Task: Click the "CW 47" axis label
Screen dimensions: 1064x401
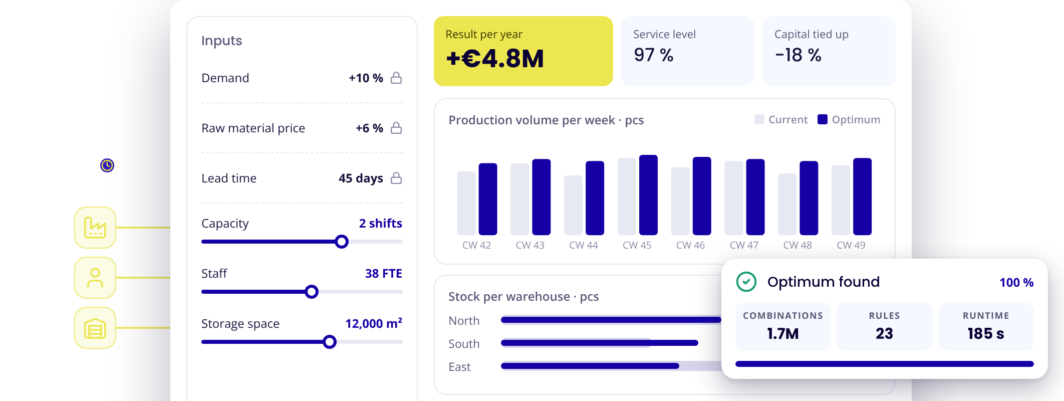Action: (x=744, y=245)
